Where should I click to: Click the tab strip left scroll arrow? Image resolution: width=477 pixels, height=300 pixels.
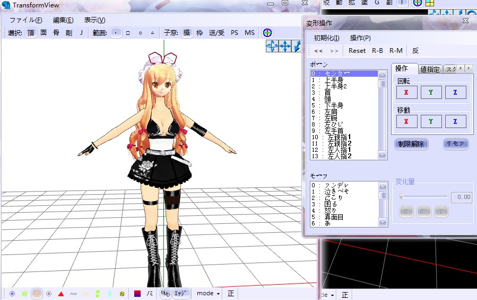tap(461, 68)
